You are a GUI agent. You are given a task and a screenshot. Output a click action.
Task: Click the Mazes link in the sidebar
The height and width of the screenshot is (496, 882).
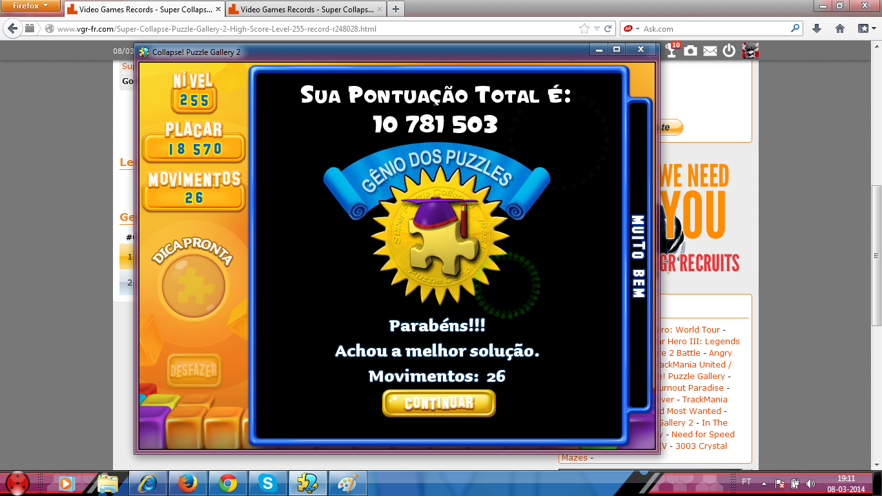pos(575,457)
